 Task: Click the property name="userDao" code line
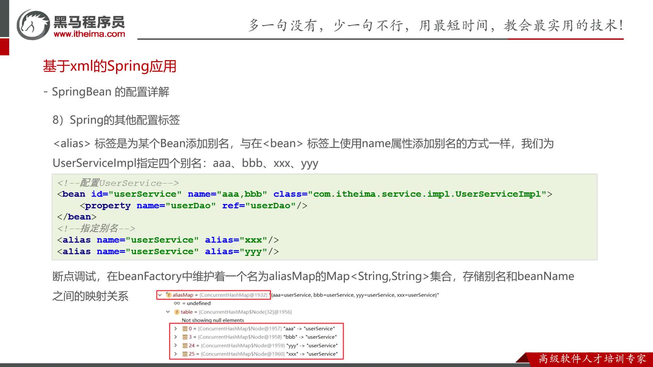(194, 206)
